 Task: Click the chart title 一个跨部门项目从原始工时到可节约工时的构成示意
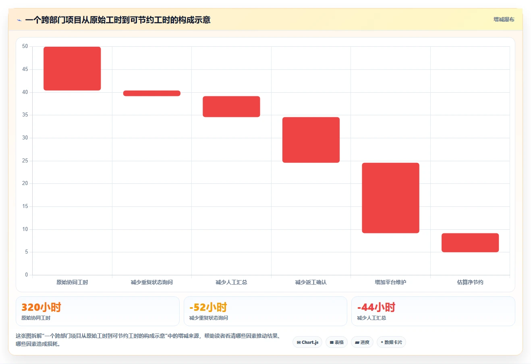click(118, 20)
